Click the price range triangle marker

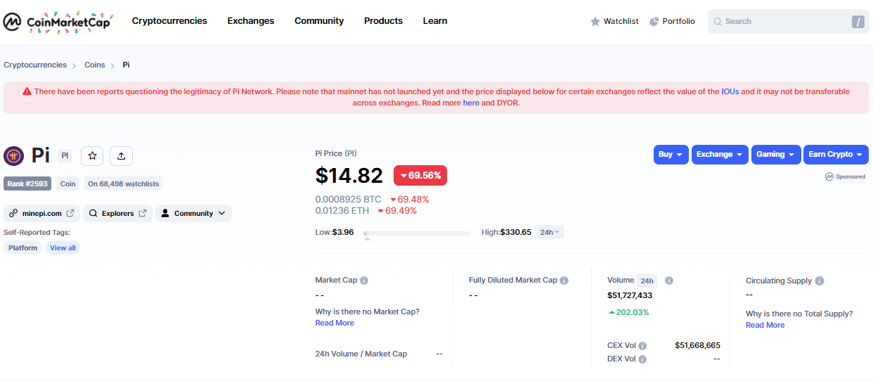point(366,239)
